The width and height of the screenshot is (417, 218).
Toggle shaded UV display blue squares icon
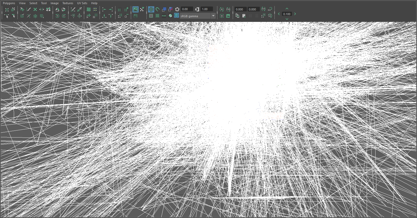[x=164, y=9]
